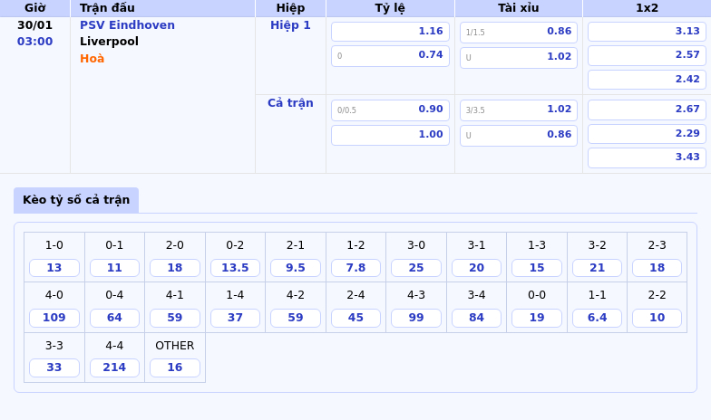Click the 2.42 first-half draw odds

(647, 80)
